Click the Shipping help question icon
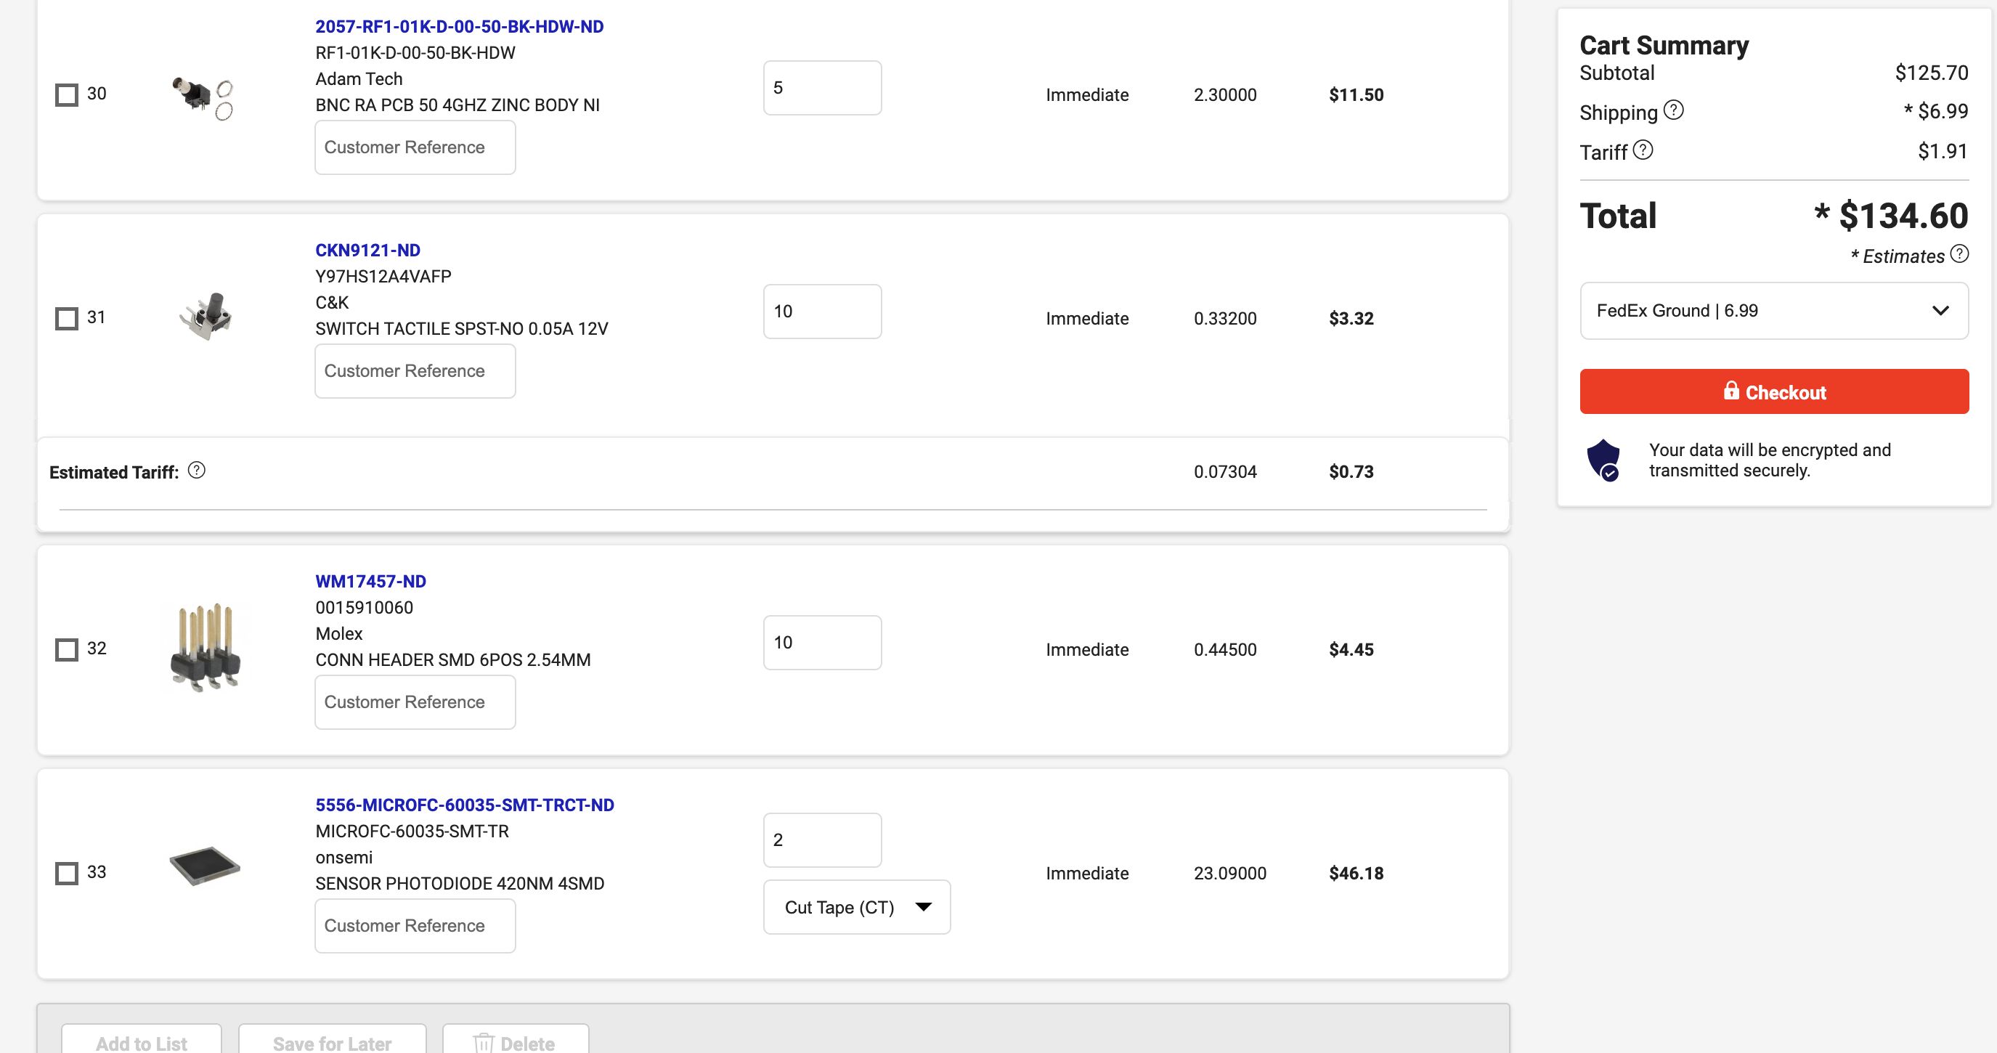Image resolution: width=1997 pixels, height=1053 pixels. [1674, 111]
